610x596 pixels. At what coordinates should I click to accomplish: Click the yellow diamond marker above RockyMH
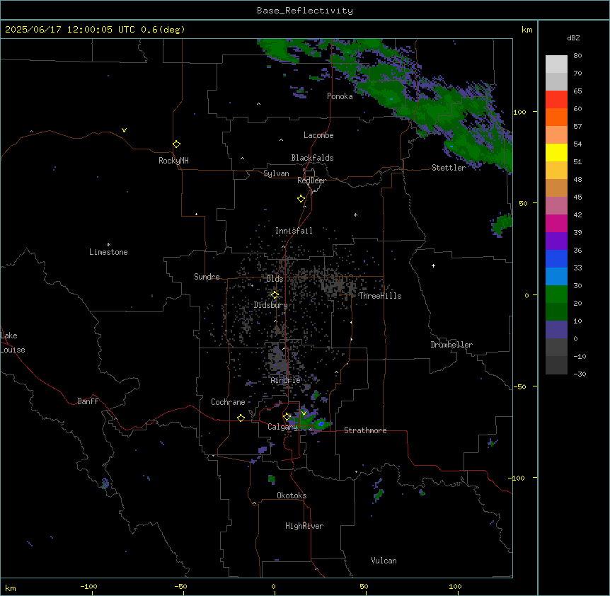click(x=176, y=144)
